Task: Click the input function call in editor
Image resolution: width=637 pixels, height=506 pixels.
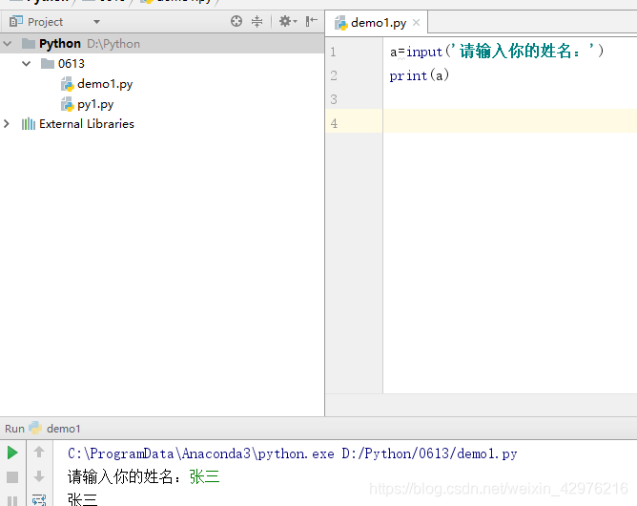Action: [x=424, y=53]
